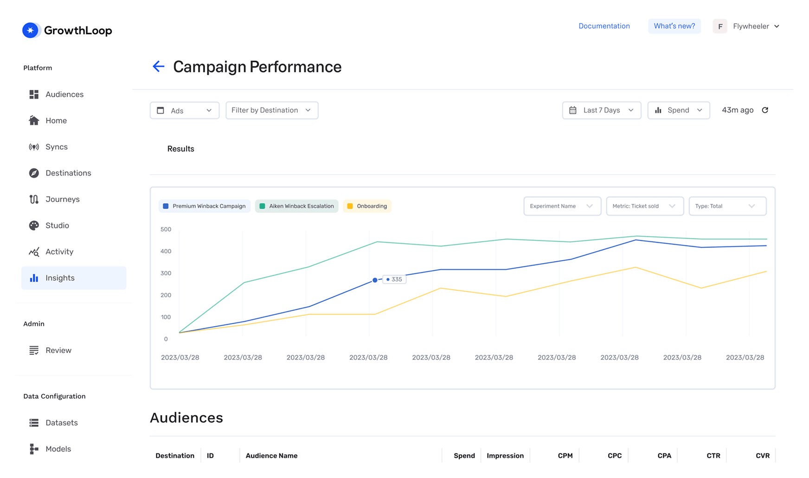Click the Destinations compass icon
Screen dimensions: 809x478
(x=34, y=173)
